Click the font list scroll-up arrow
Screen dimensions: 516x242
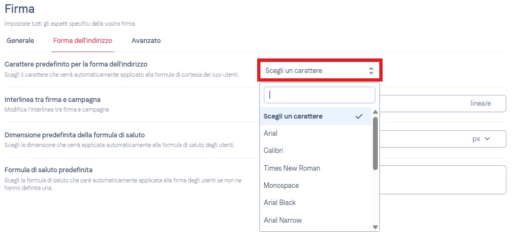click(375, 112)
